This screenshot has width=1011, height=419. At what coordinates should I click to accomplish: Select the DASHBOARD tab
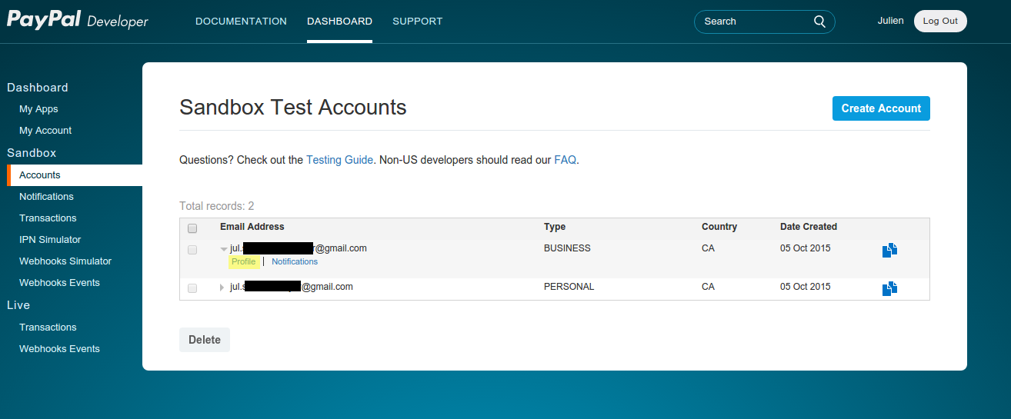coord(339,22)
